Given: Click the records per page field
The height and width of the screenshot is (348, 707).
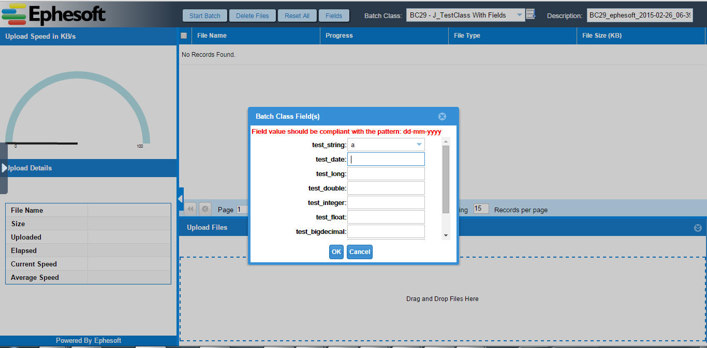Looking at the screenshot, I should click(481, 209).
